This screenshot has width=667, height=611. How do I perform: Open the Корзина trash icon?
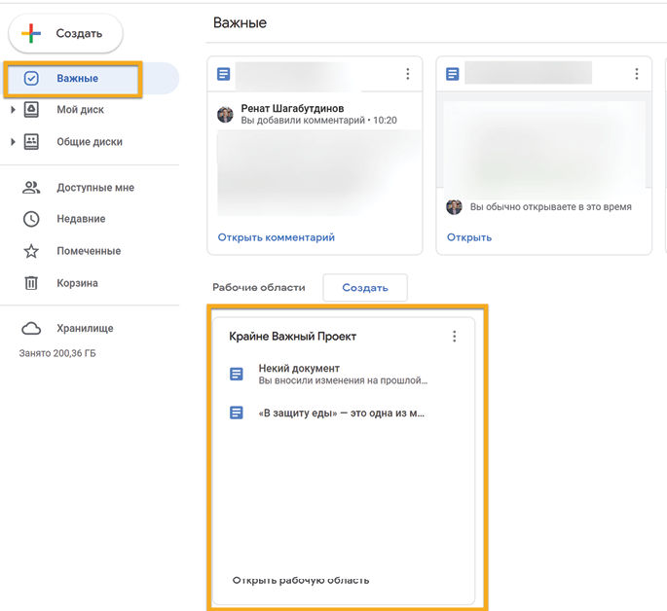(x=31, y=283)
